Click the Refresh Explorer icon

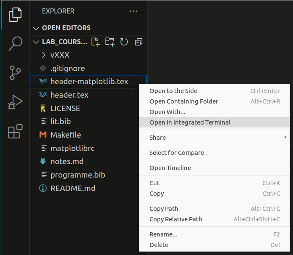124,42
